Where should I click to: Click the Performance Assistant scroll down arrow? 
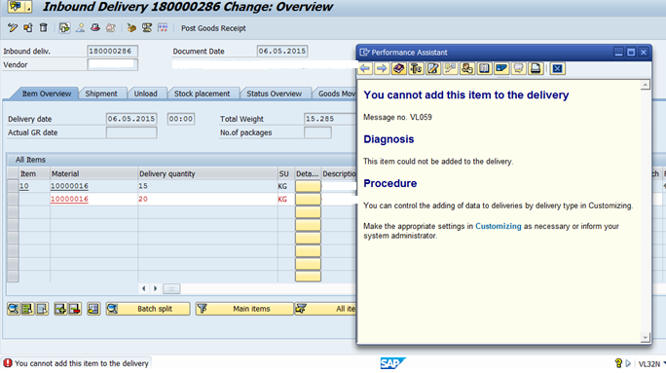coord(646,338)
